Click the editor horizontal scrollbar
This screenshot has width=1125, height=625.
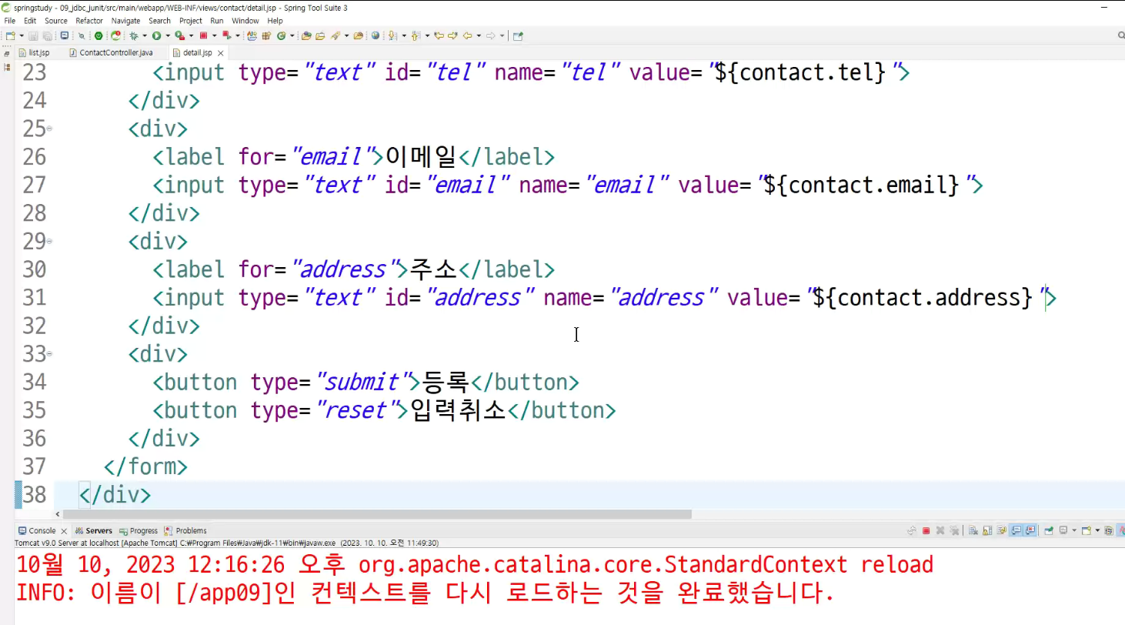[377, 514]
